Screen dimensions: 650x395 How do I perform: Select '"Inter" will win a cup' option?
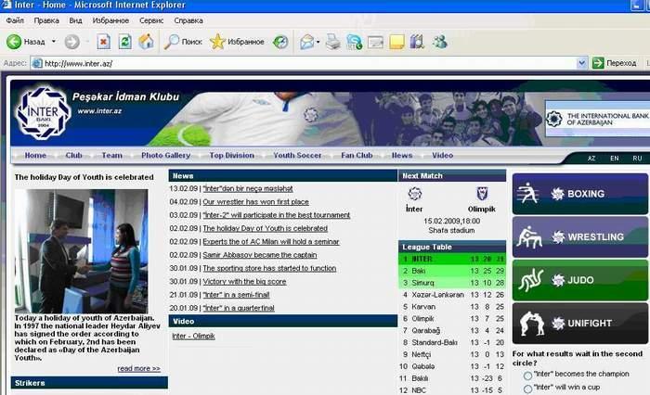point(528,389)
